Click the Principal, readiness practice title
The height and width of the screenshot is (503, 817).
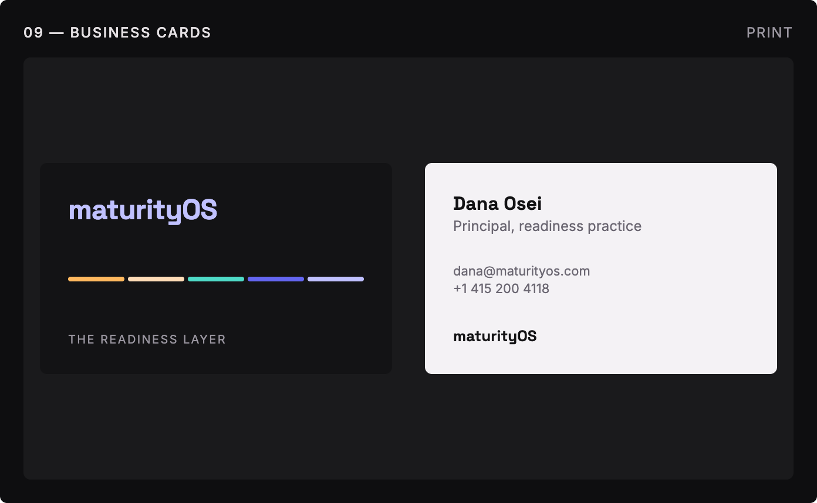tap(547, 226)
